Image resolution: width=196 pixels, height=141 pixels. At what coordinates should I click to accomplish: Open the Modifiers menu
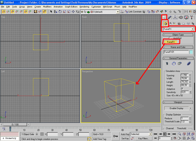click(x=47, y=7)
